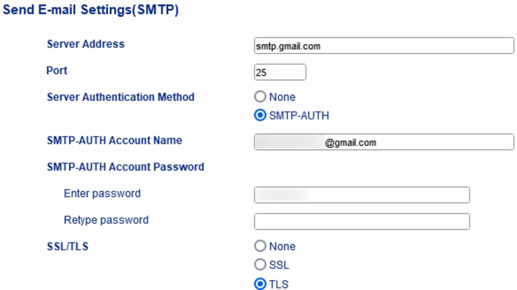The height and width of the screenshot is (290, 517).
Task: Click the Server Address label
Action: [86, 44]
